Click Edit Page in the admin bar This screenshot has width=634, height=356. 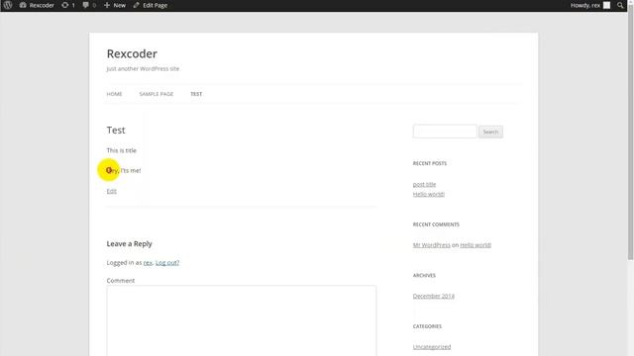coord(150,5)
